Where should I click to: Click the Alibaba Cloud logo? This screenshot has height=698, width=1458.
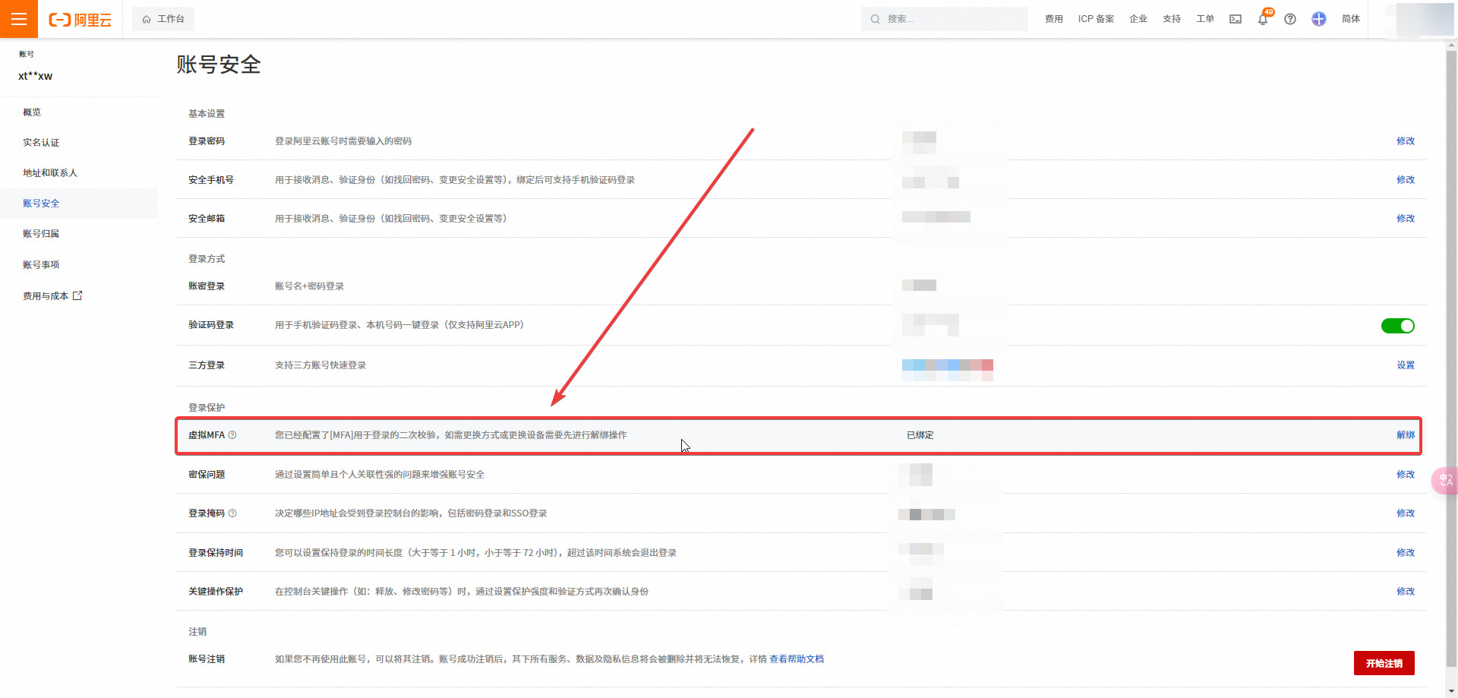tap(80, 20)
